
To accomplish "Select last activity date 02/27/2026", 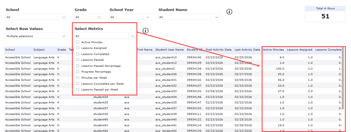I will point(243,74).
